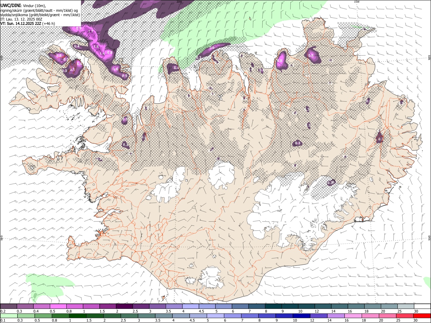Select the bright pink swatch between 0.5 and 0.8
Viewport: 431px width, 323px height.
tap(58, 306)
